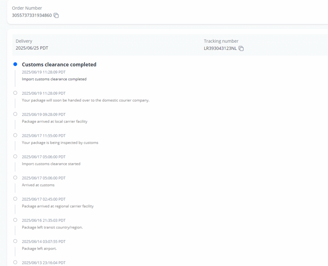This screenshot has height=266, width=328.
Task: Click the blue Customs clearance completed marker
Action: click(x=15, y=64)
